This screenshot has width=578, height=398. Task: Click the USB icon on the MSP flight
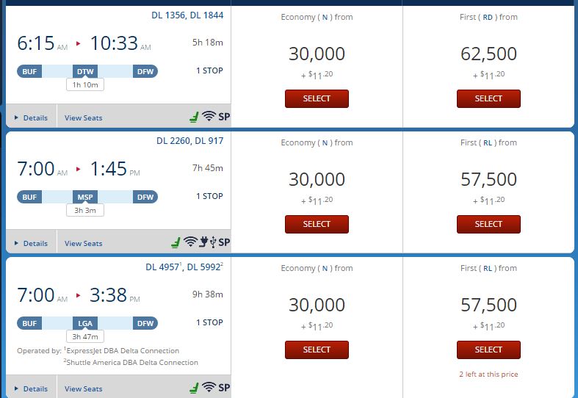click(x=213, y=242)
